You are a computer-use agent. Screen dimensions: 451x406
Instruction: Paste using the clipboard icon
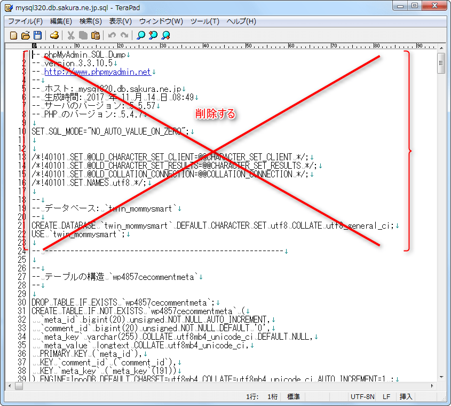[x=95, y=35]
